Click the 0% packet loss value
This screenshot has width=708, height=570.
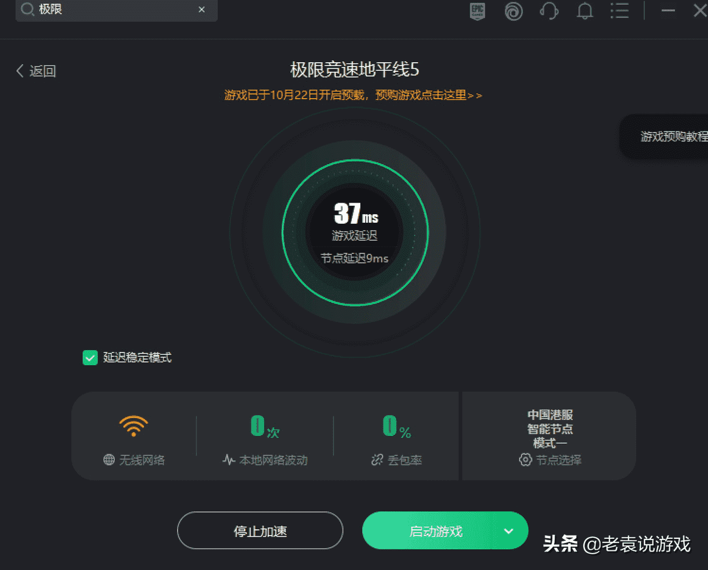coord(397,426)
